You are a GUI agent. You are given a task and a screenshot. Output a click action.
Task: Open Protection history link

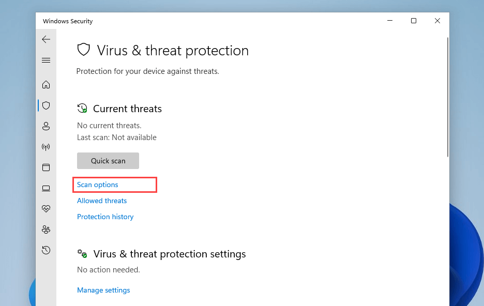[x=105, y=217]
